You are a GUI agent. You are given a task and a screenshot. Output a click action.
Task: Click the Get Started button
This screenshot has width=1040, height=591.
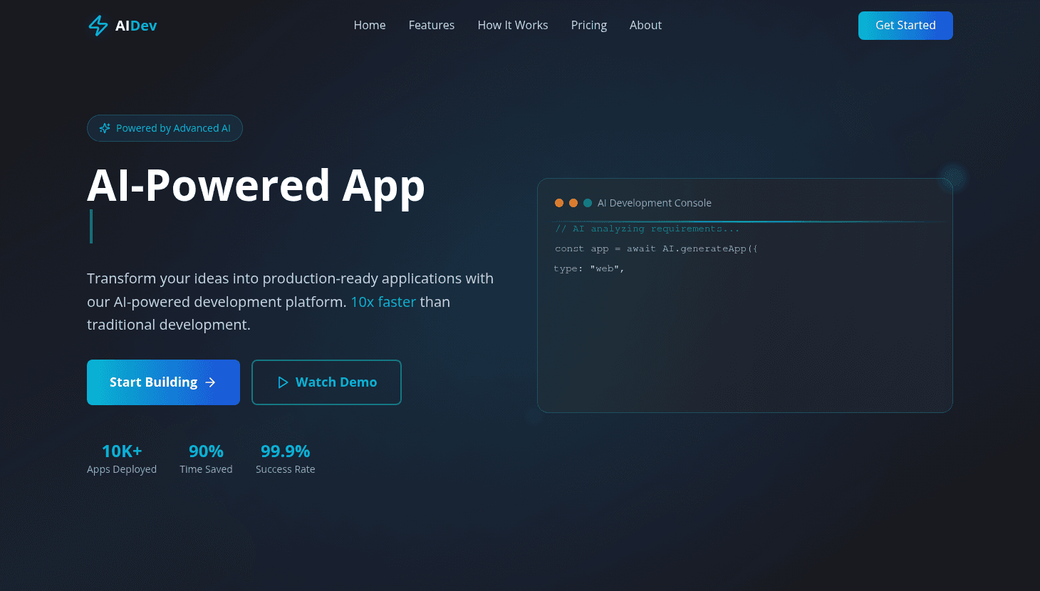click(x=905, y=25)
